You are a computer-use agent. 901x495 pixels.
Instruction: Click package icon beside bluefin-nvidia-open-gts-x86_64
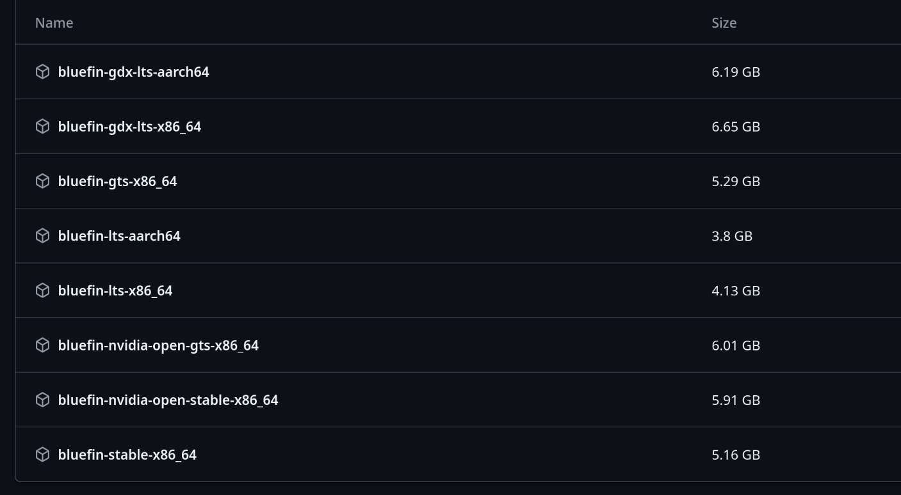click(x=42, y=345)
